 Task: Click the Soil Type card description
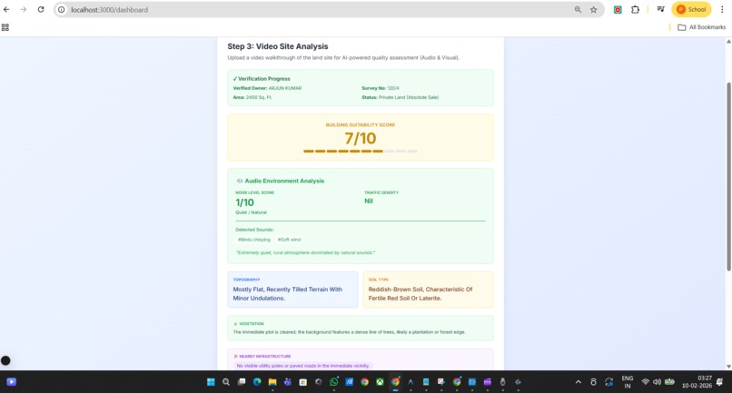coord(420,293)
